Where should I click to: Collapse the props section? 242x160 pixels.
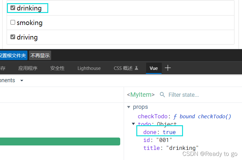129,107
